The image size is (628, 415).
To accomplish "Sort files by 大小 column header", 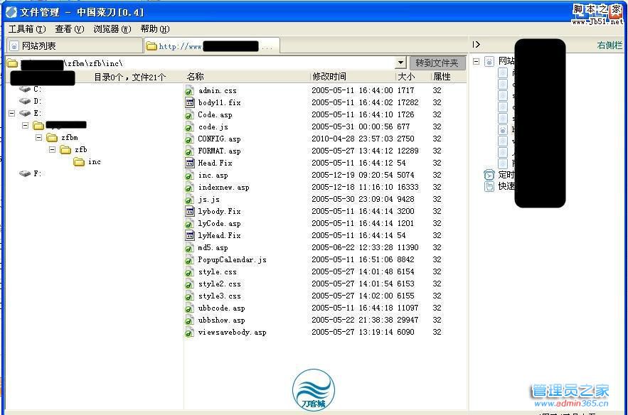I will (x=413, y=77).
